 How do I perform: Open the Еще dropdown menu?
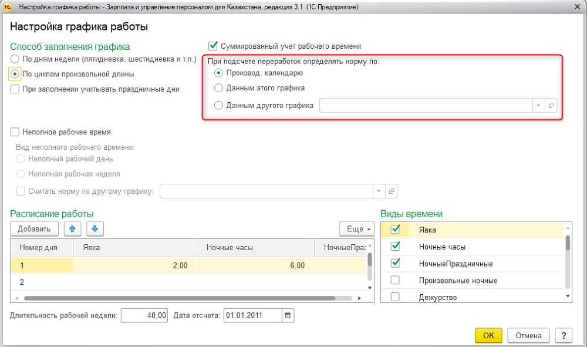click(x=356, y=228)
